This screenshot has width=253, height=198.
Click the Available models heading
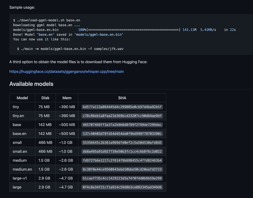(x=31, y=84)
